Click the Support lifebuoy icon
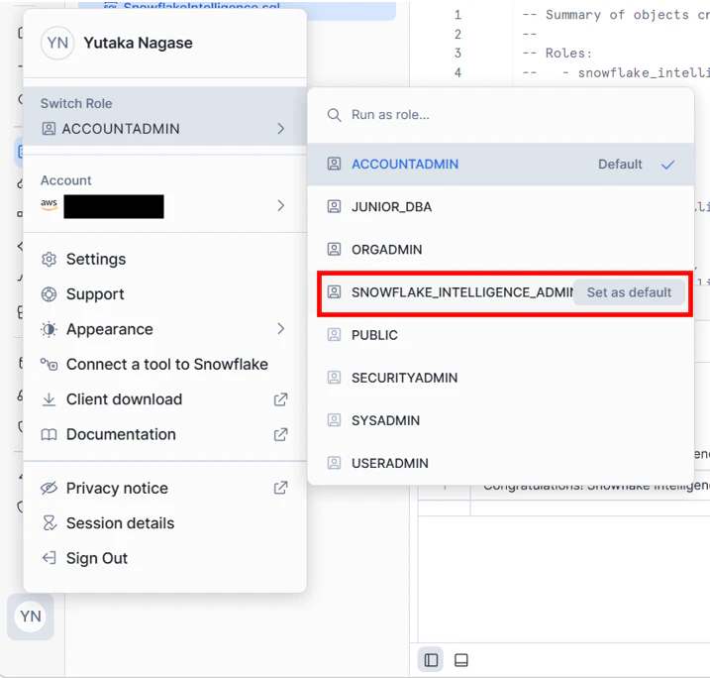Viewport: 710px width, 678px height. 49,294
